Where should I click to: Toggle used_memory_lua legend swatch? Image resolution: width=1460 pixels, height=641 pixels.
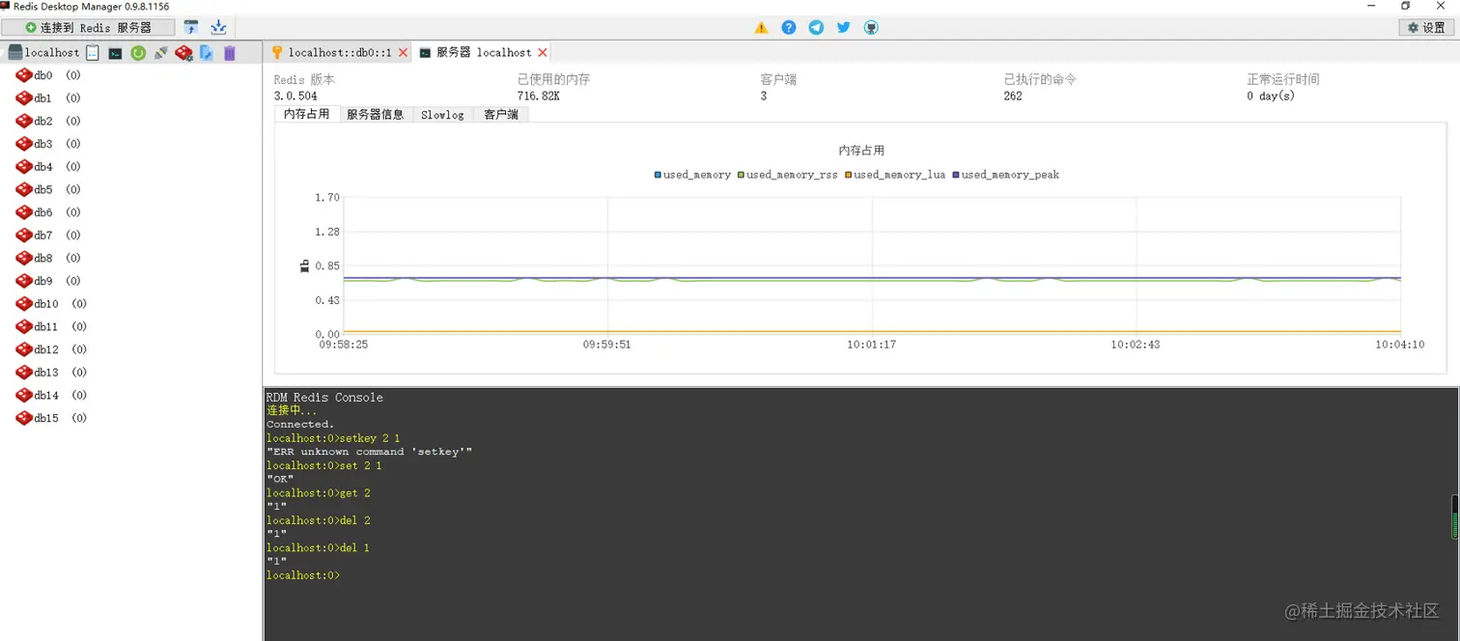tap(849, 175)
